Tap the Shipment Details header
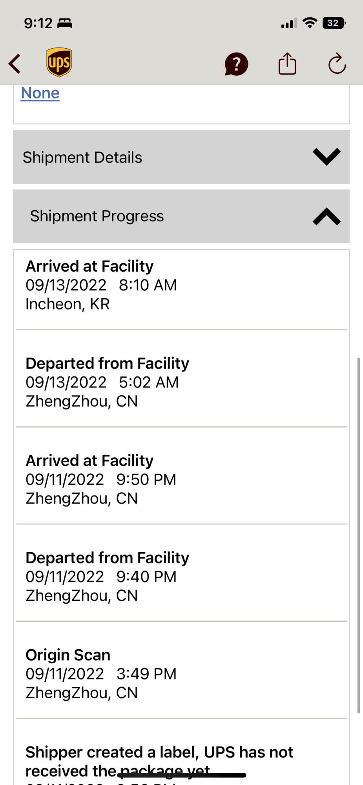 point(82,157)
